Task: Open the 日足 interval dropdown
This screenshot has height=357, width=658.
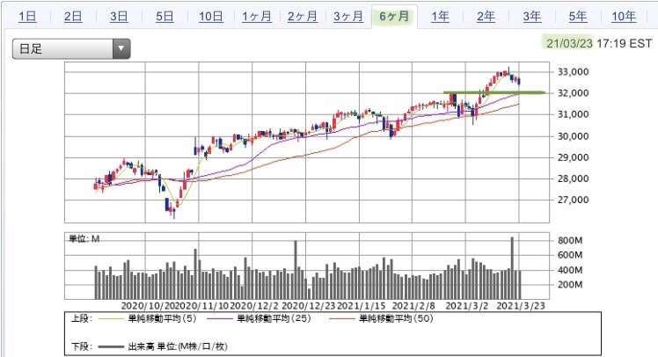Action: 71,48
